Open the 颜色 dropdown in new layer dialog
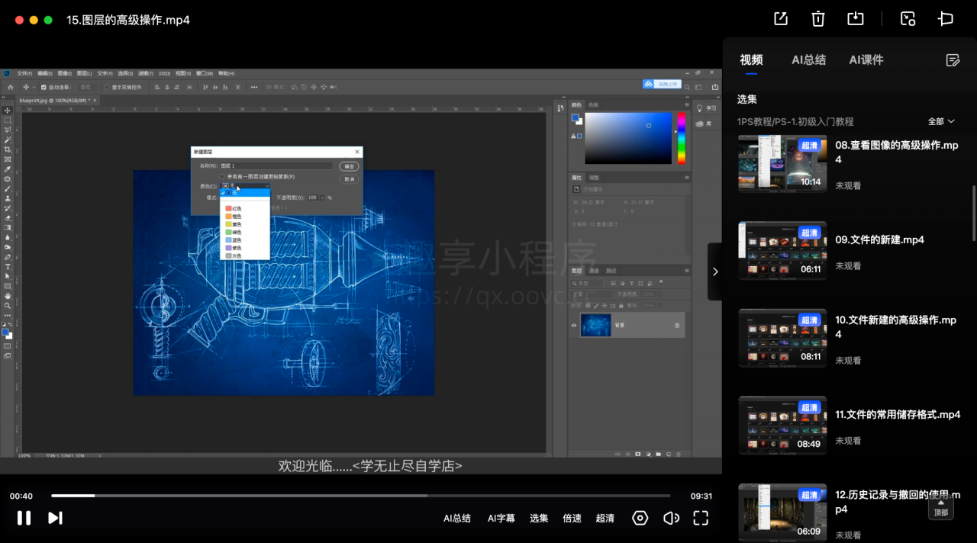Image resolution: width=977 pixels, height=543 pixels. (245, 185)
